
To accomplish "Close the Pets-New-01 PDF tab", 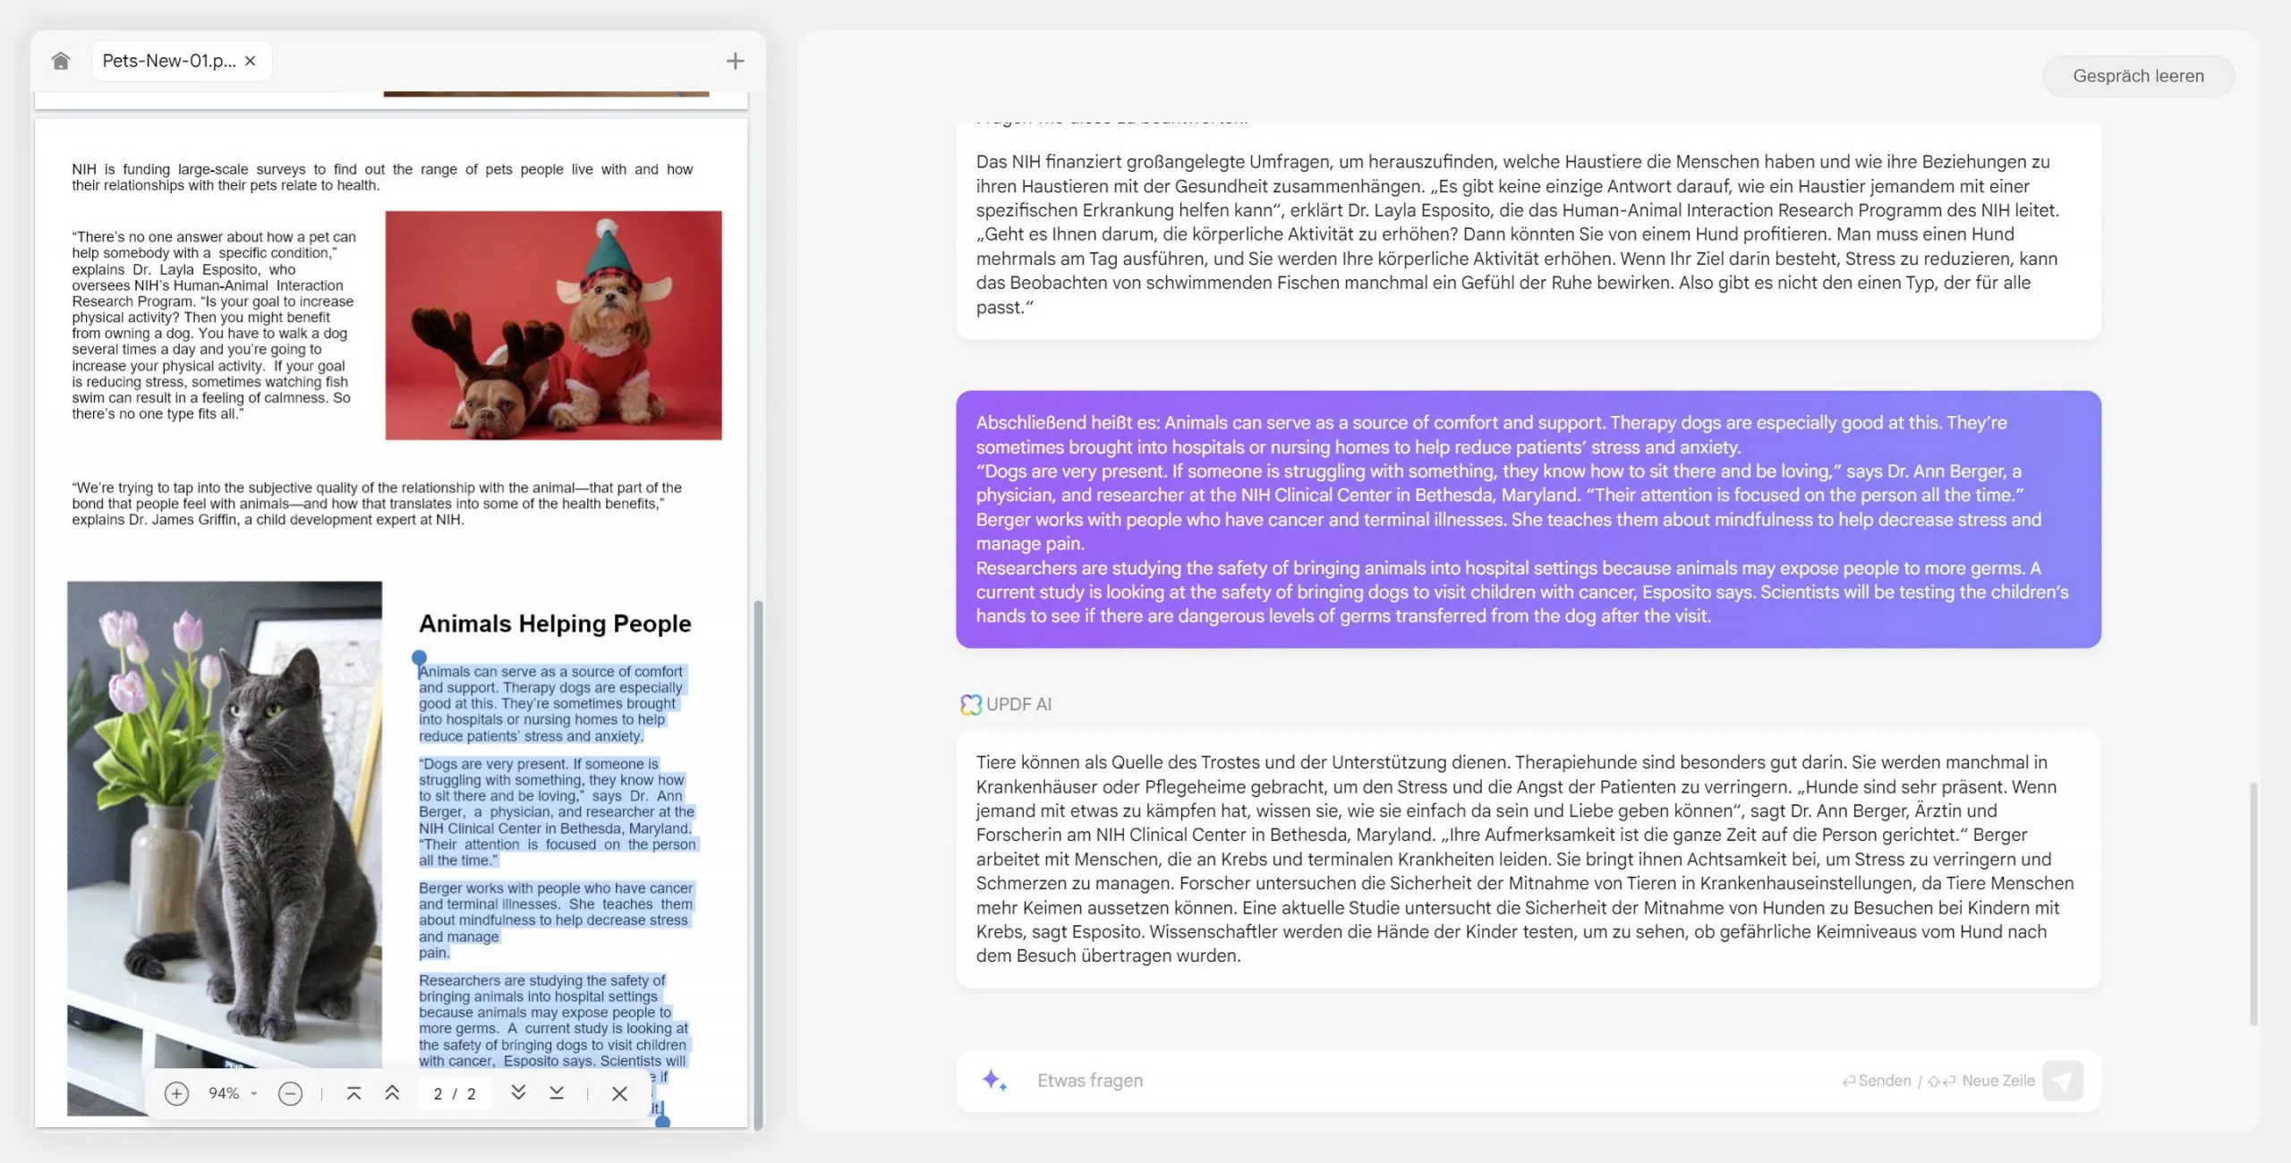I will (x=251, y=61).
